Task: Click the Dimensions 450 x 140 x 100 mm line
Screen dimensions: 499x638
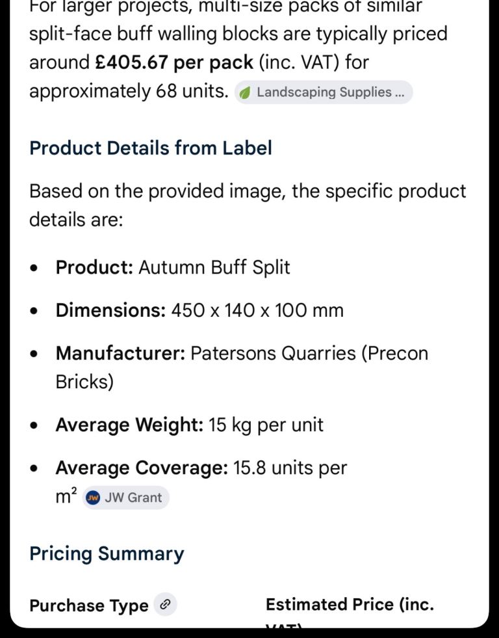Action: point(199,310)
